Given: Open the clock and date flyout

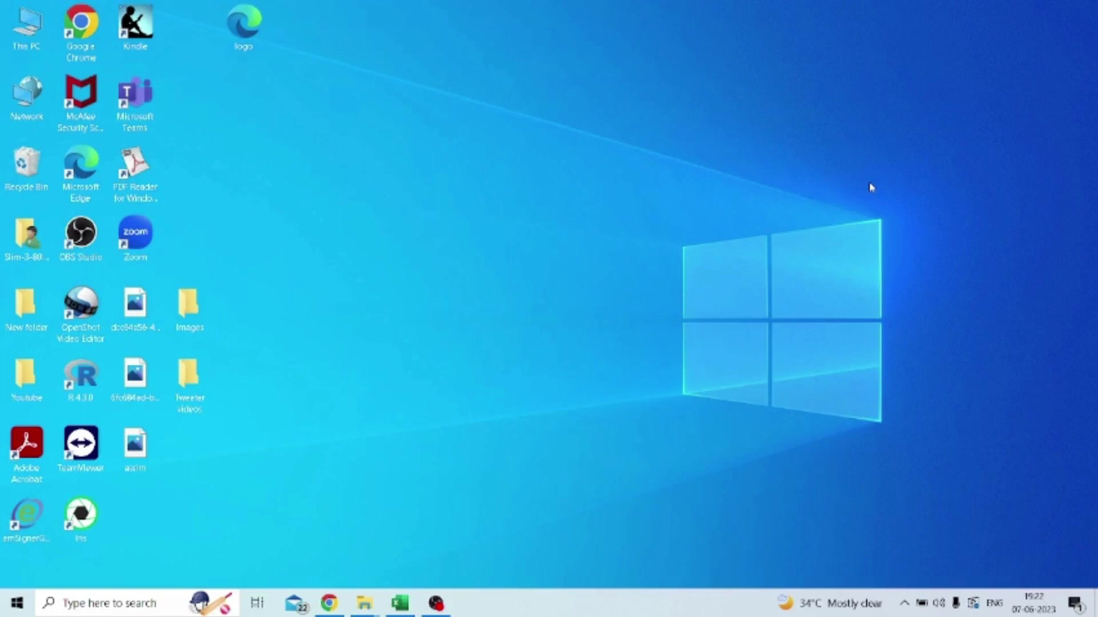Looking at the screenshot, I should 1033,603.
